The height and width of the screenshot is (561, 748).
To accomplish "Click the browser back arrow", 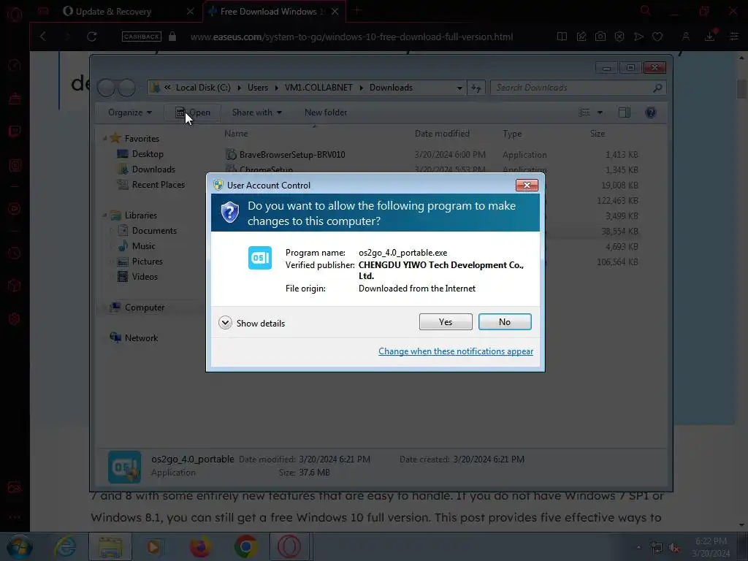I will click(43, 37).
